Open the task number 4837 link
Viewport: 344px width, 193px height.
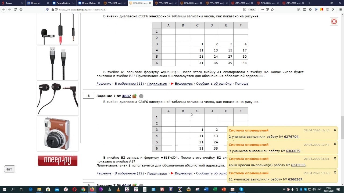126,96
